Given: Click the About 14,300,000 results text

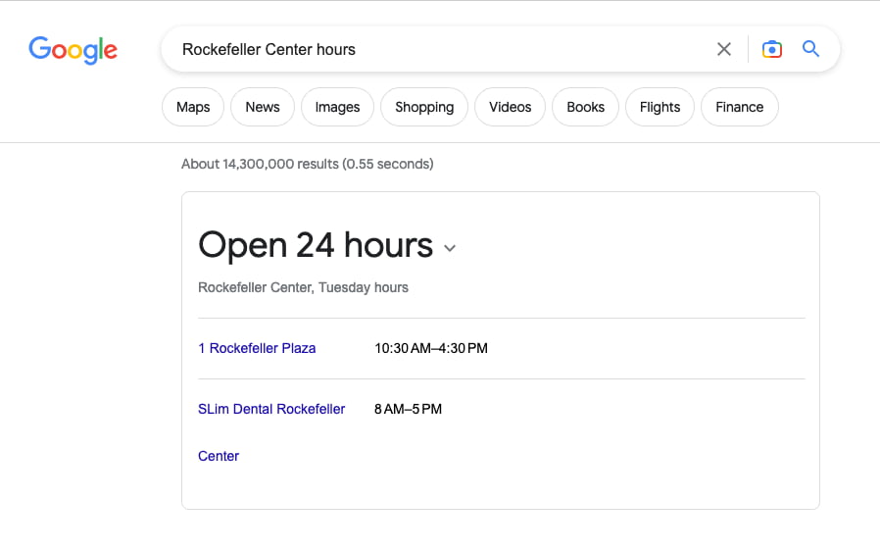Looking at the screenshot, I should pos(307,164).
